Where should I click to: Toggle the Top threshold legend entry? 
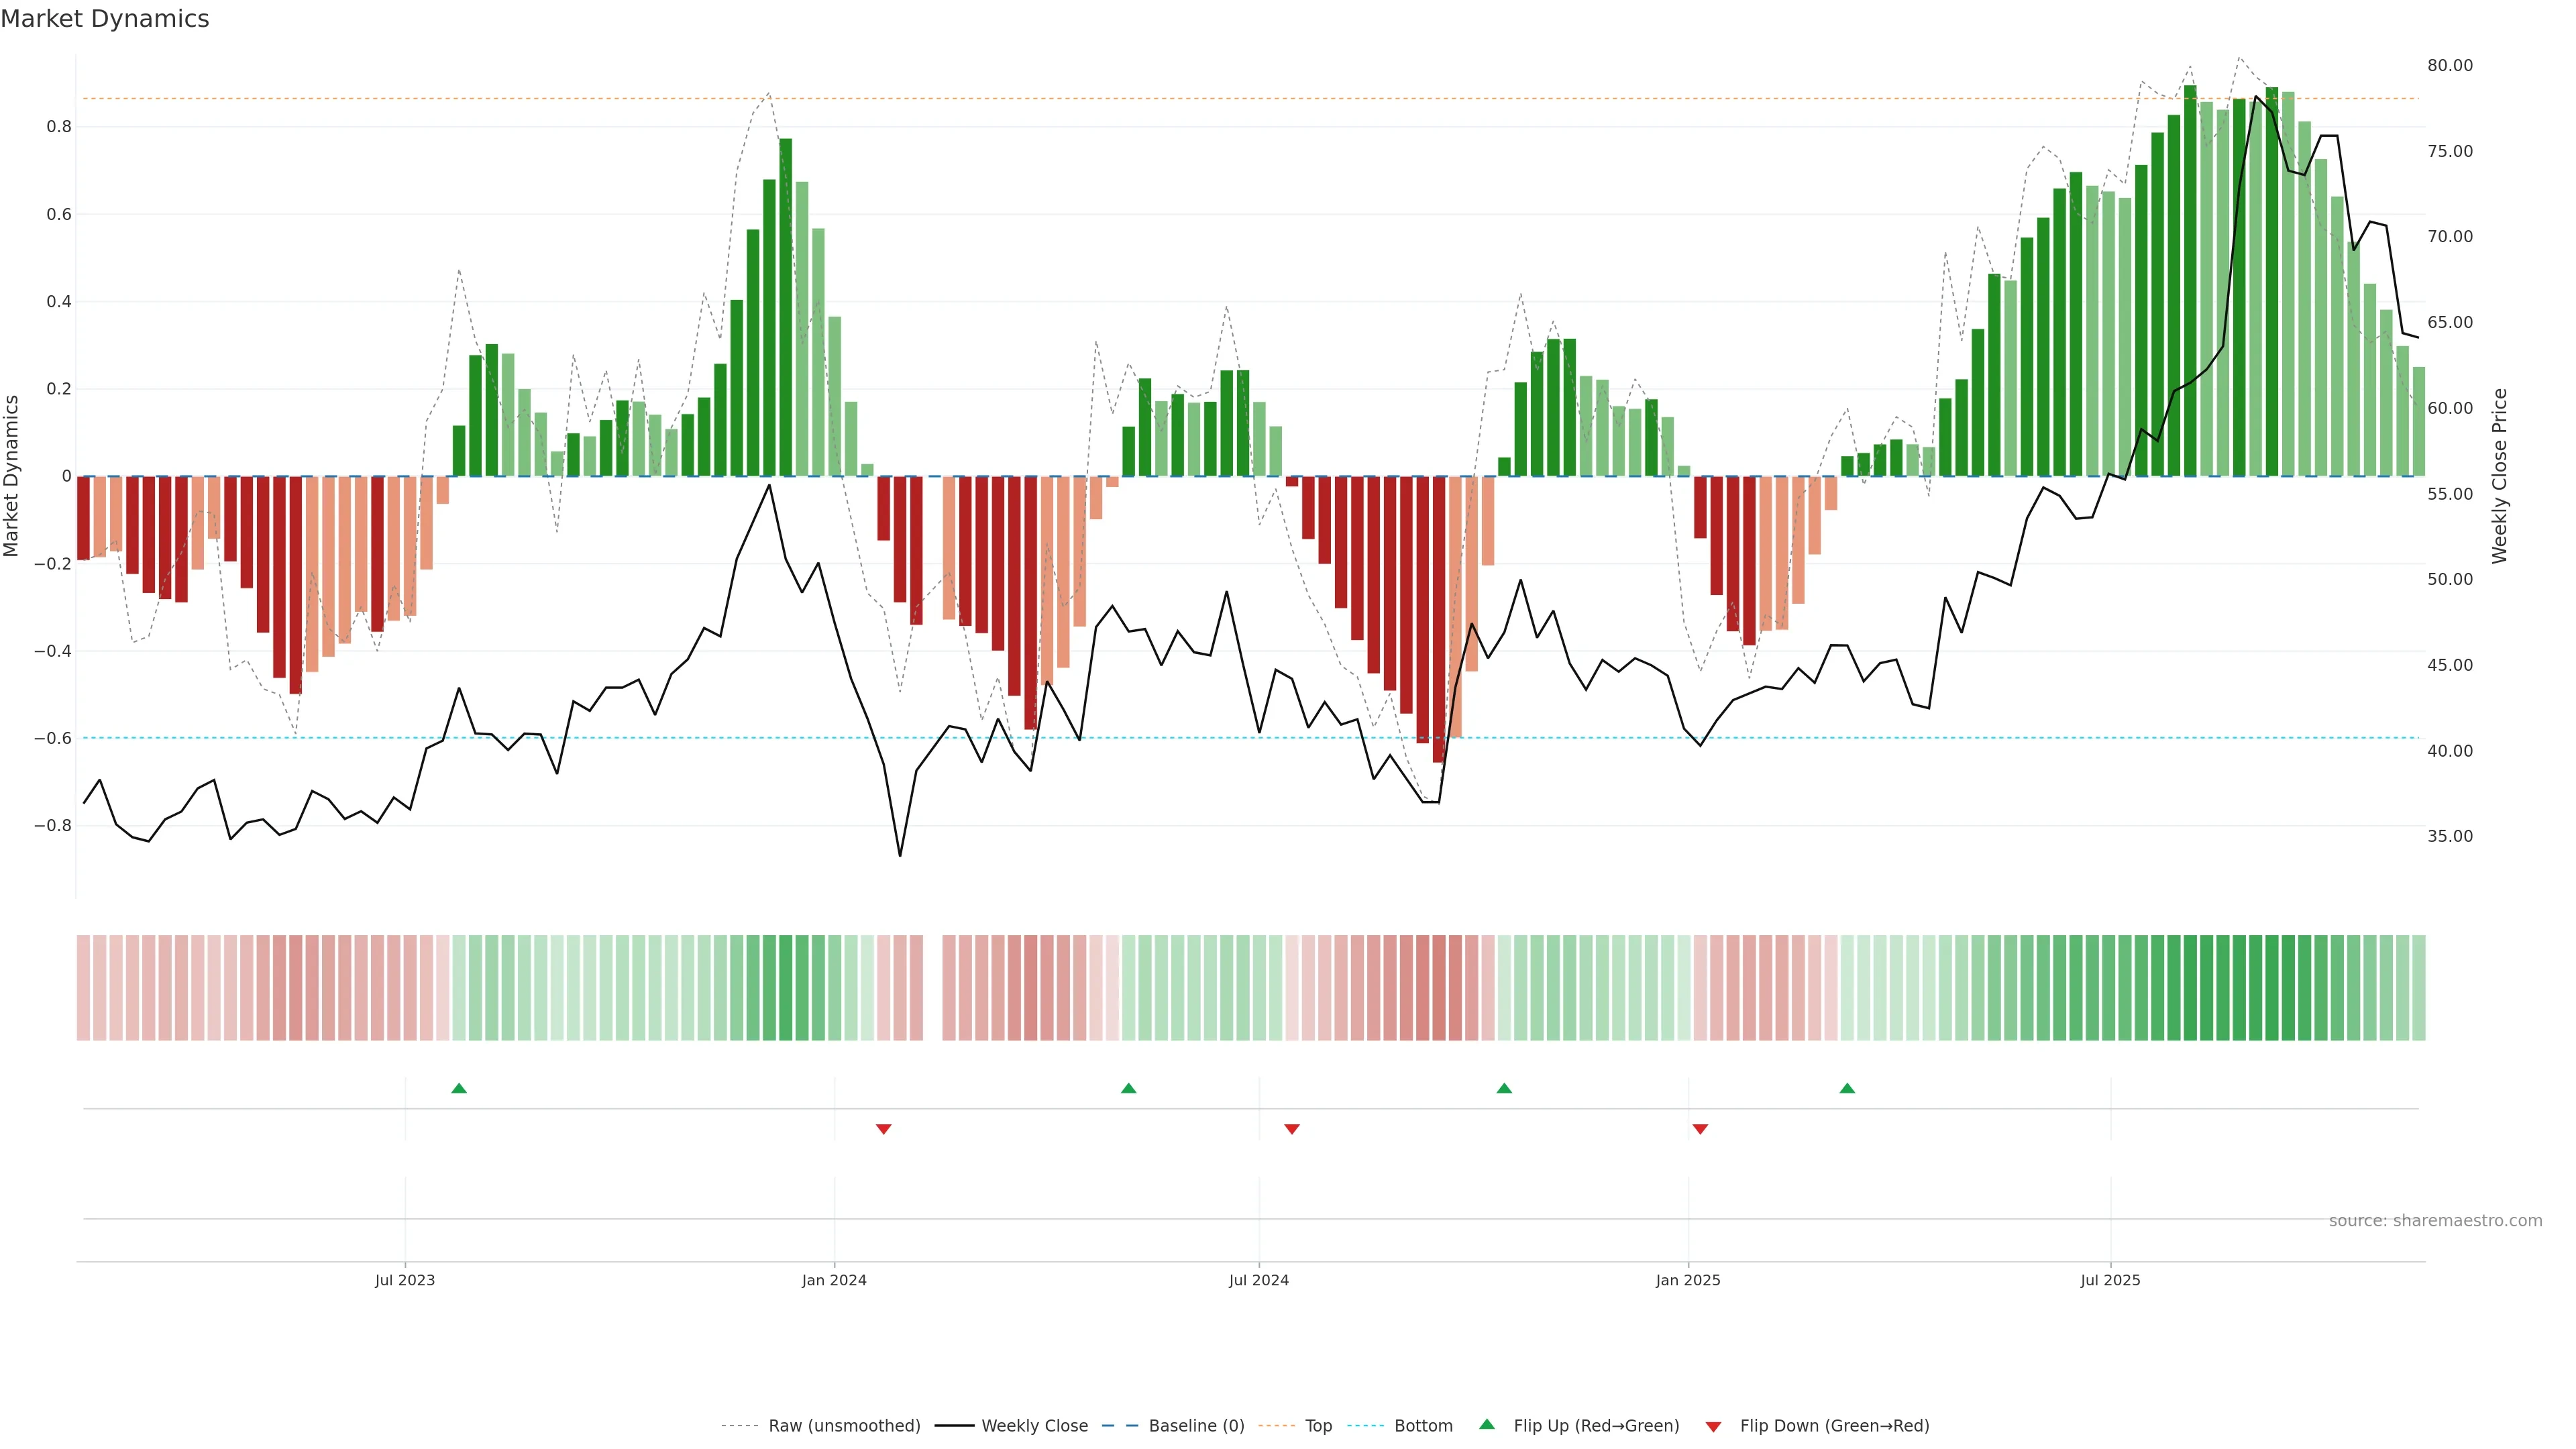pos(1318,1426)
